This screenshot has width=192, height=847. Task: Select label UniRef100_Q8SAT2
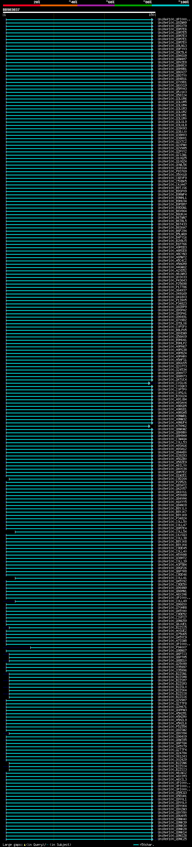(172, 486)
